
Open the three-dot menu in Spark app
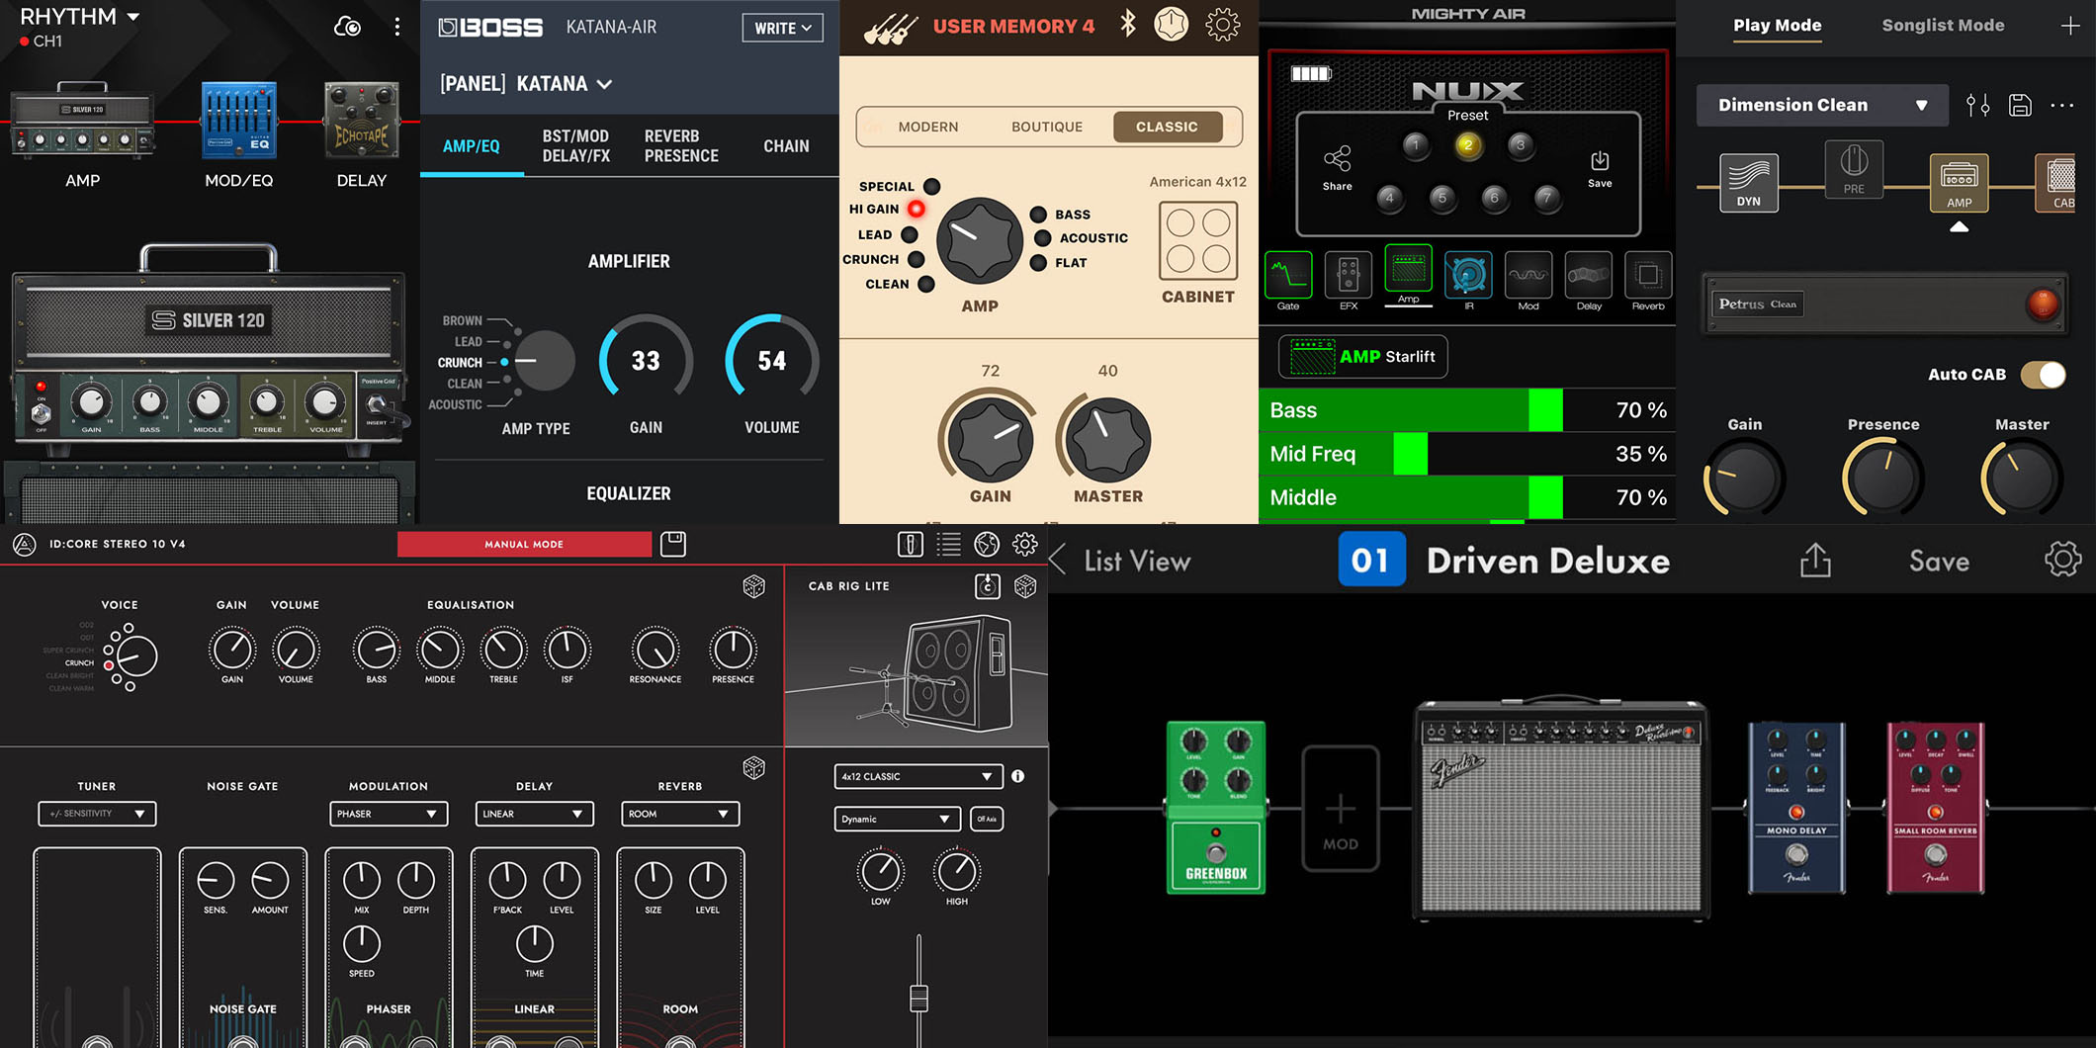click(397, 27)
